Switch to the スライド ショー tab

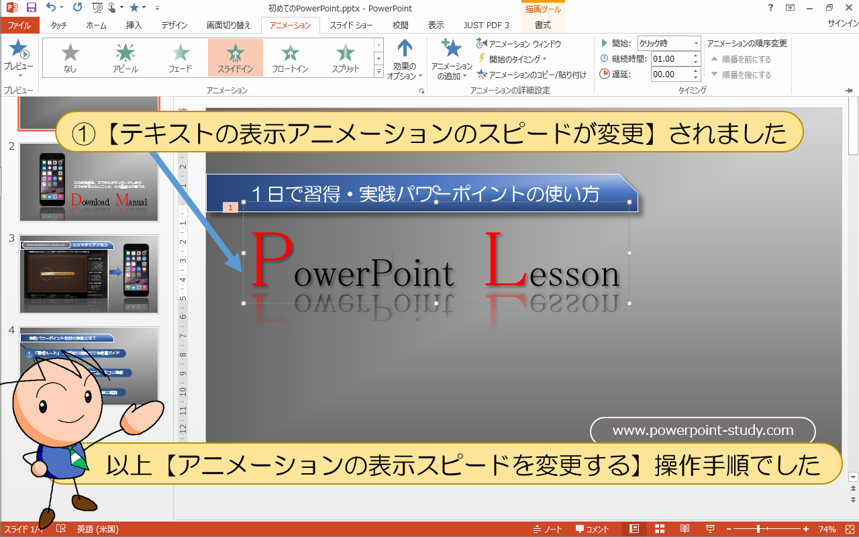tap(351, 26)
